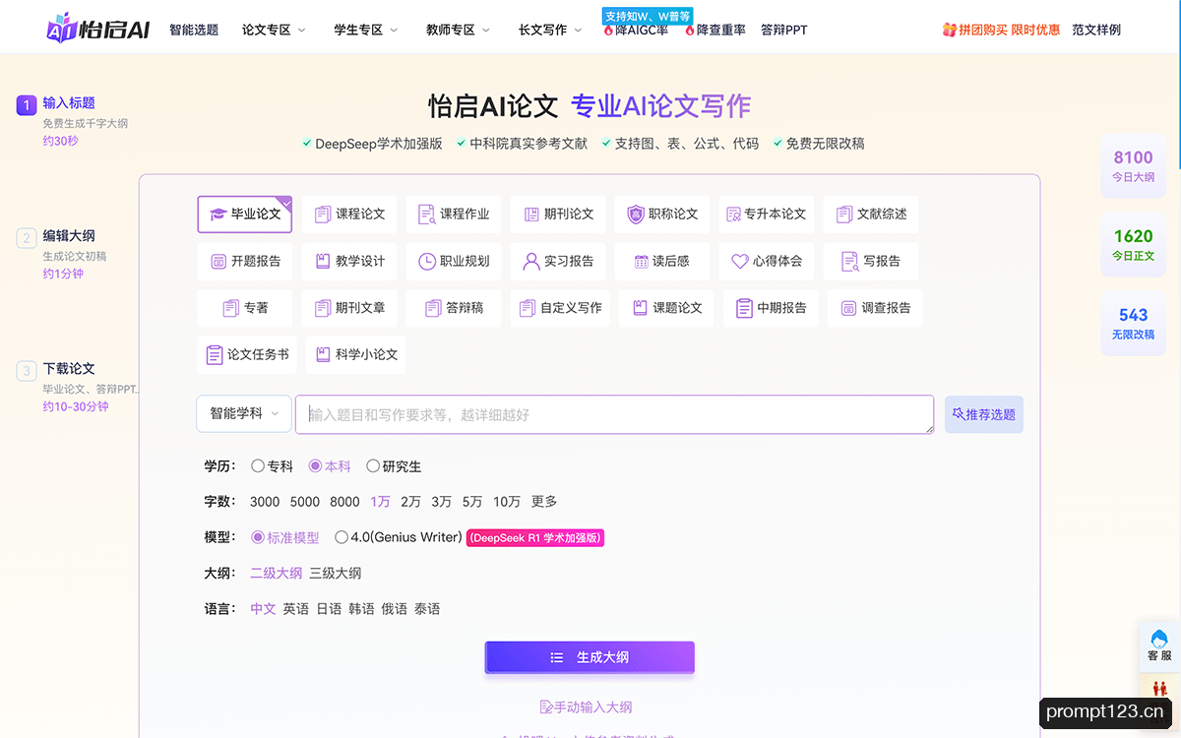The width and height of the screenshot is (1181, 738).
Task: Click the 怡启AI logo icon
Action: pos(62,28)
